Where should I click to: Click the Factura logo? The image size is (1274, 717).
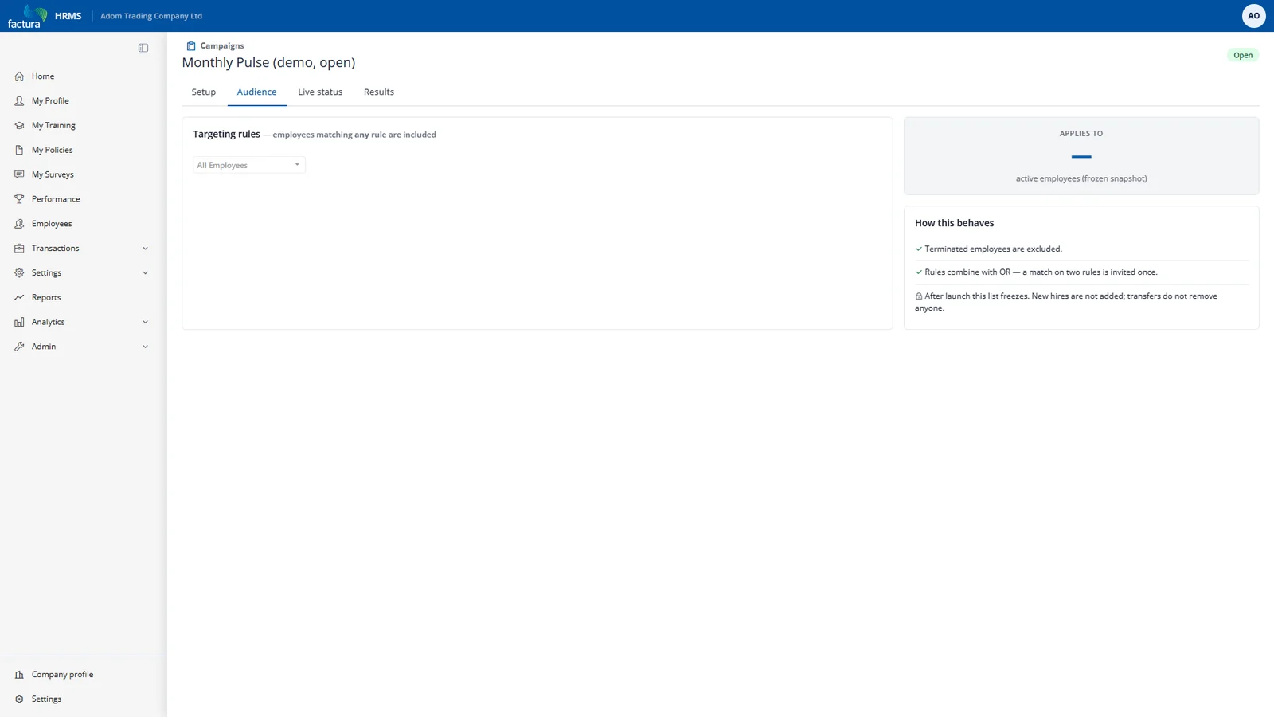pos(27,16)
